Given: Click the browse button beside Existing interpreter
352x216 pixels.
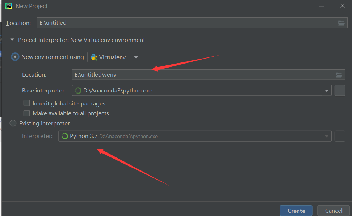Looking at the screenshot, I should click(340, 136).
